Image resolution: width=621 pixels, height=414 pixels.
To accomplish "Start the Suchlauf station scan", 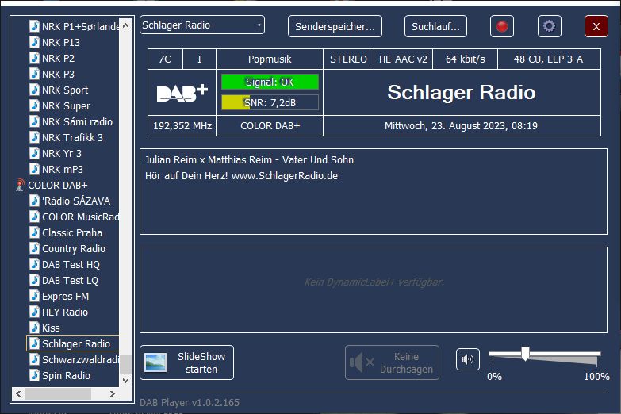I will click(435, 26).
